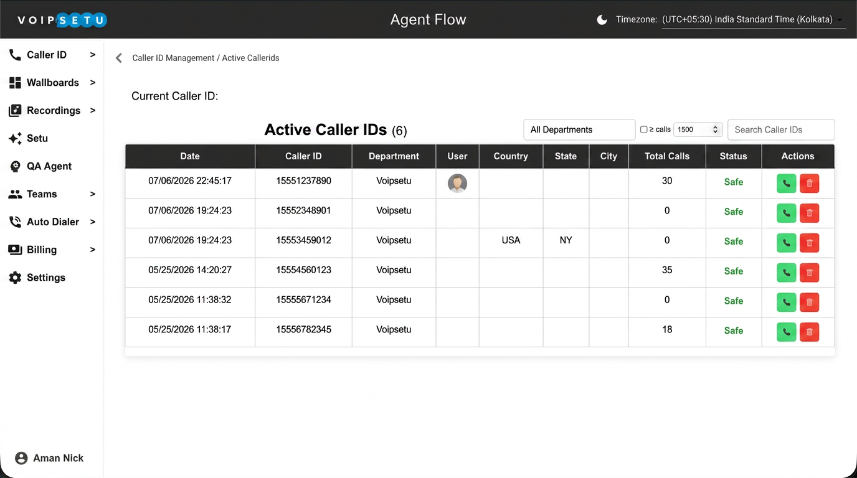The height and width of the screenshot is (478, 857).
Task: Delete caller ID 15551237890 with red trash button
Action: (809, 183)
